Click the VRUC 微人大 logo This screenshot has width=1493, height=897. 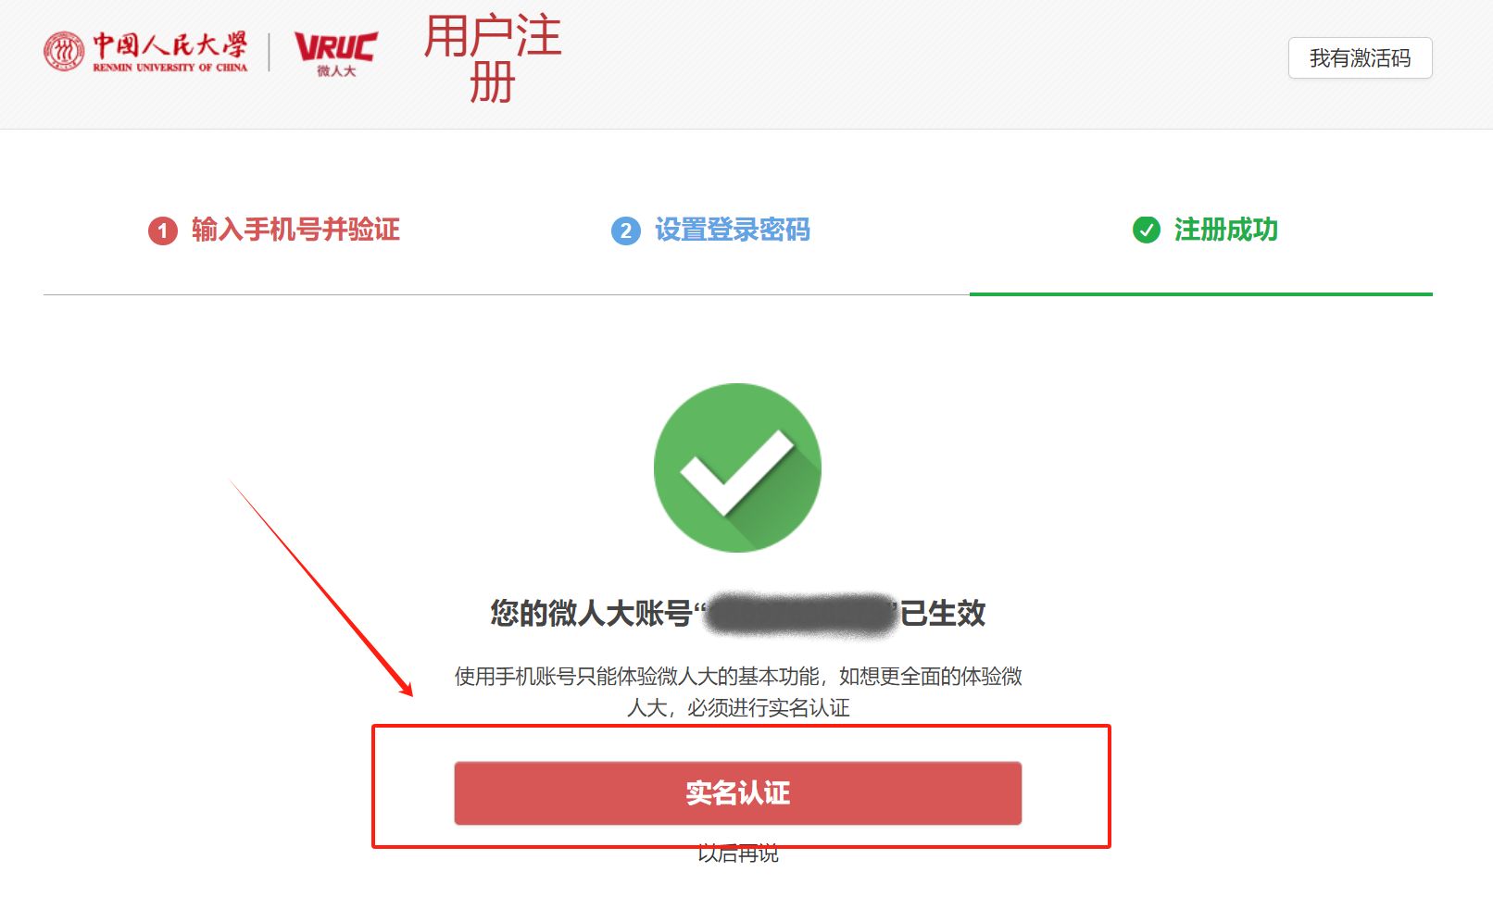(336, 55)
